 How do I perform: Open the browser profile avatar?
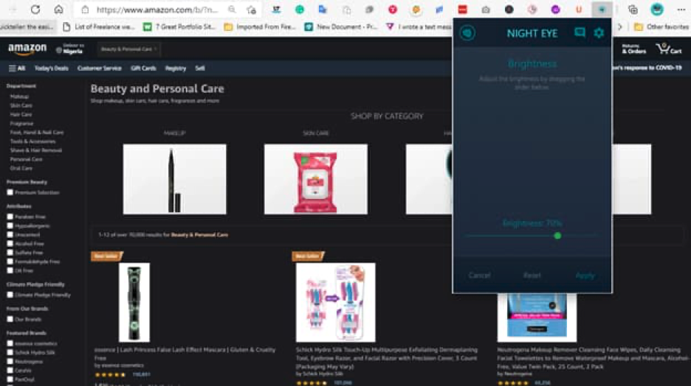[656, 10]
